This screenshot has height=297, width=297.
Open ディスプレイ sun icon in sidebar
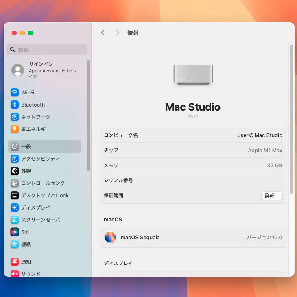[15, 207]
